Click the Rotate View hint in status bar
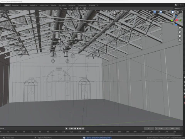The image size is (185, 139). (x=8, y=138)
